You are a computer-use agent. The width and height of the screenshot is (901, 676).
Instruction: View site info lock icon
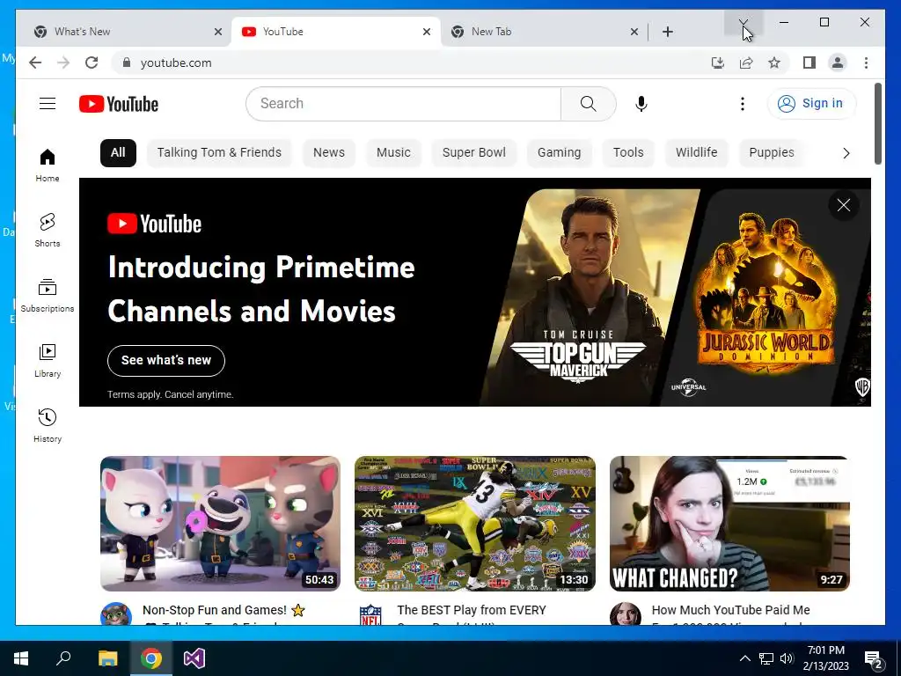click(x=127, y=62)
